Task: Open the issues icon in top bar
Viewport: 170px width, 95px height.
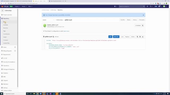Action: 147,6
